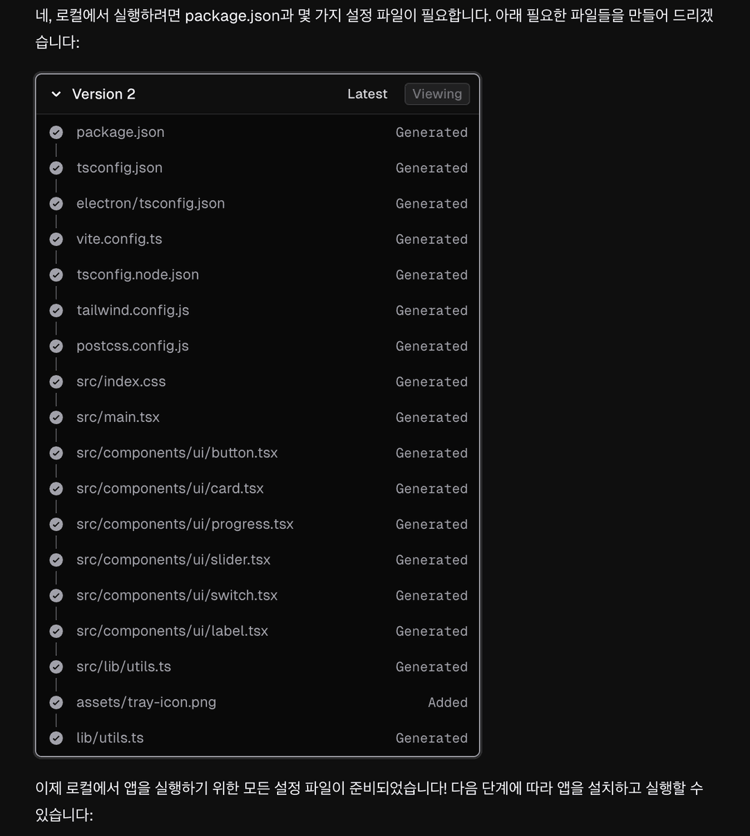Click check icon beside package.json
This screenshot has width=750, height=836.
tap(56, 132)
